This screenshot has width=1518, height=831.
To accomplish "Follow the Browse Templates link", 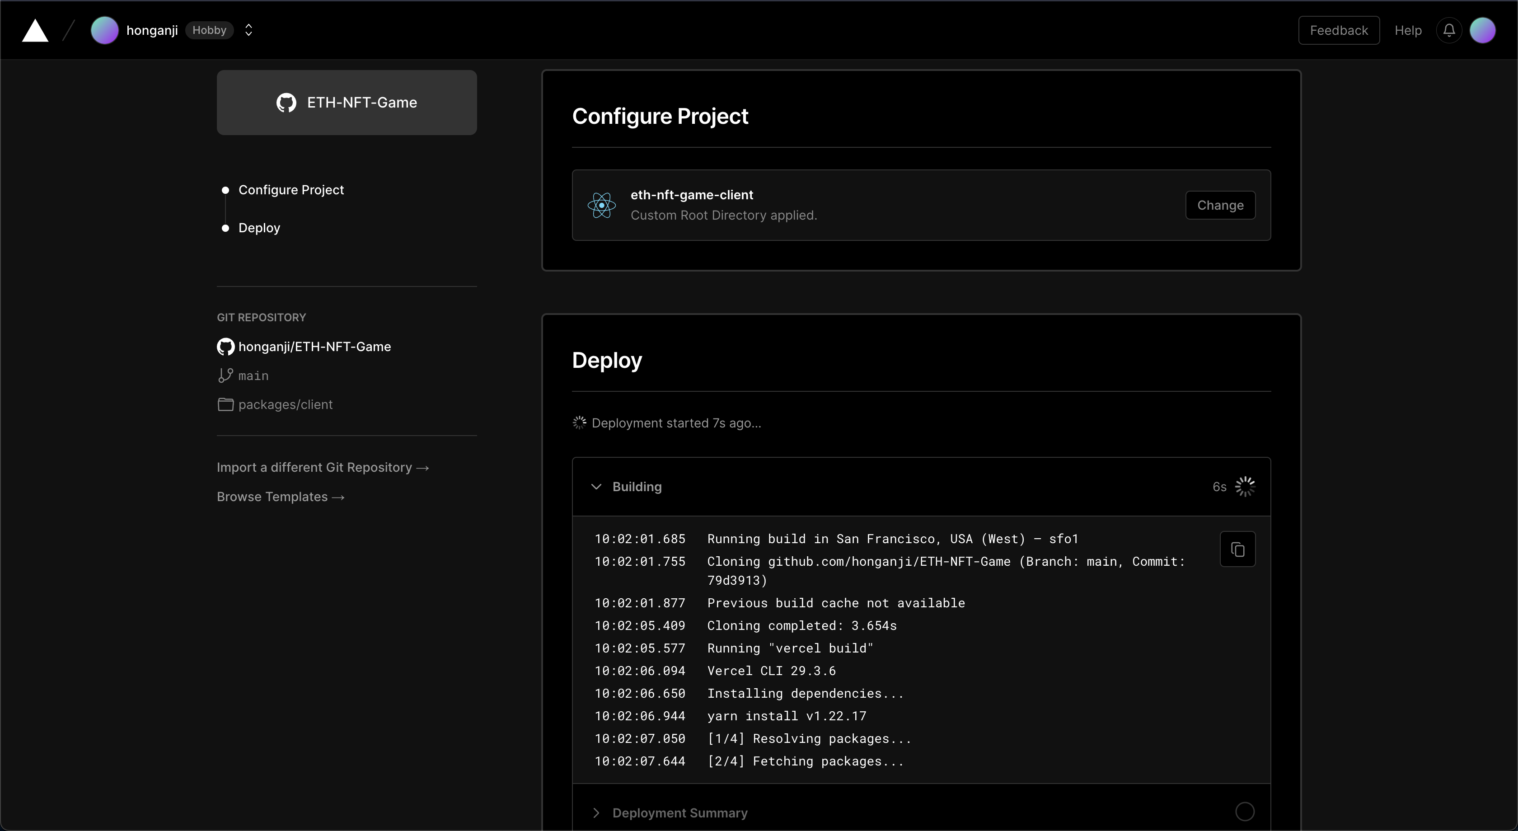I will click(281, 497).
